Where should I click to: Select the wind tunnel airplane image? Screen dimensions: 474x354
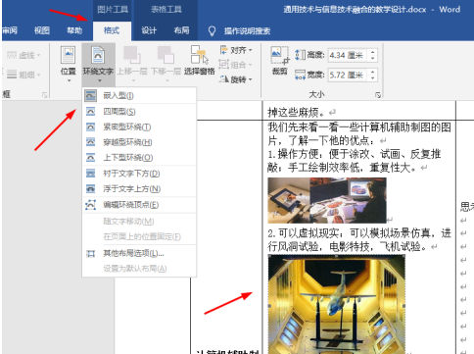[x=337, y=304]
